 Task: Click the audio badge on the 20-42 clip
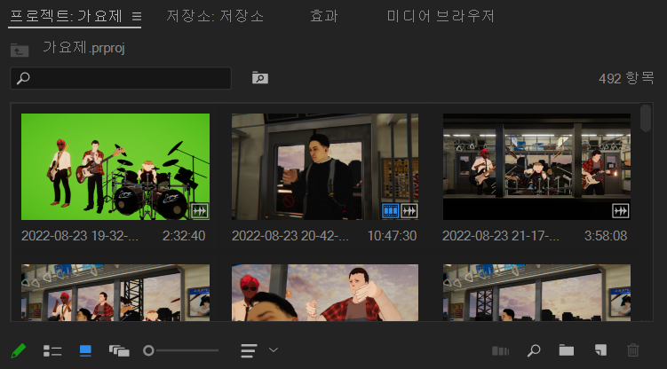(409, 210)
